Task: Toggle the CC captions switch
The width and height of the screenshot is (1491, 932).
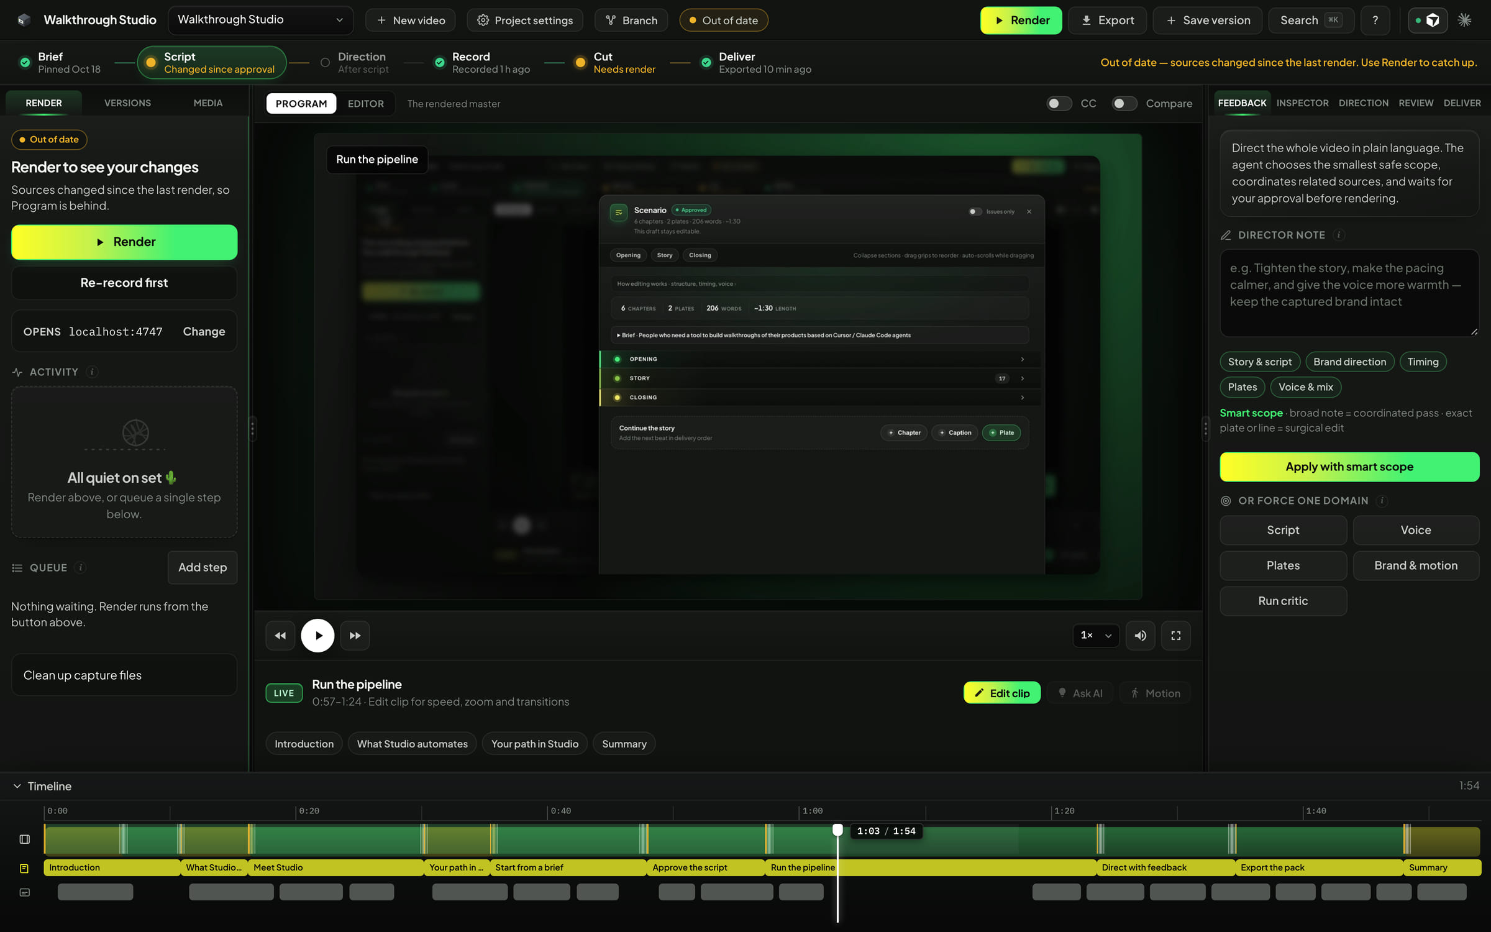Action: [1059, 103]
